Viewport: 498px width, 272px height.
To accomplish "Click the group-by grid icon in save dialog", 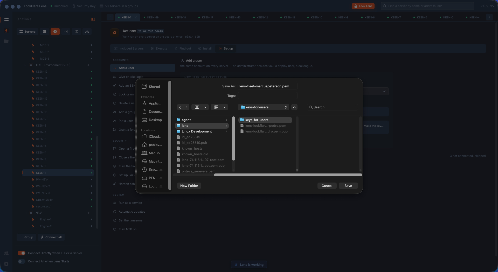I will tap(216, 107).
